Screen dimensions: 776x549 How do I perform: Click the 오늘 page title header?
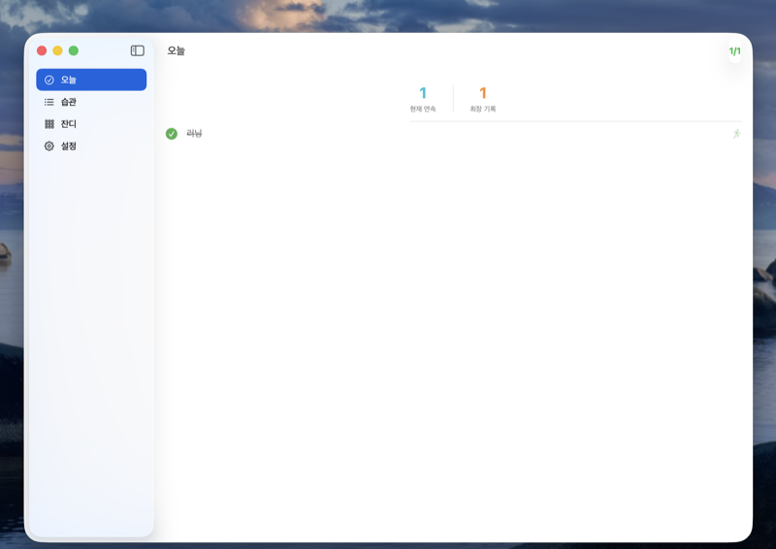point(176,50)
